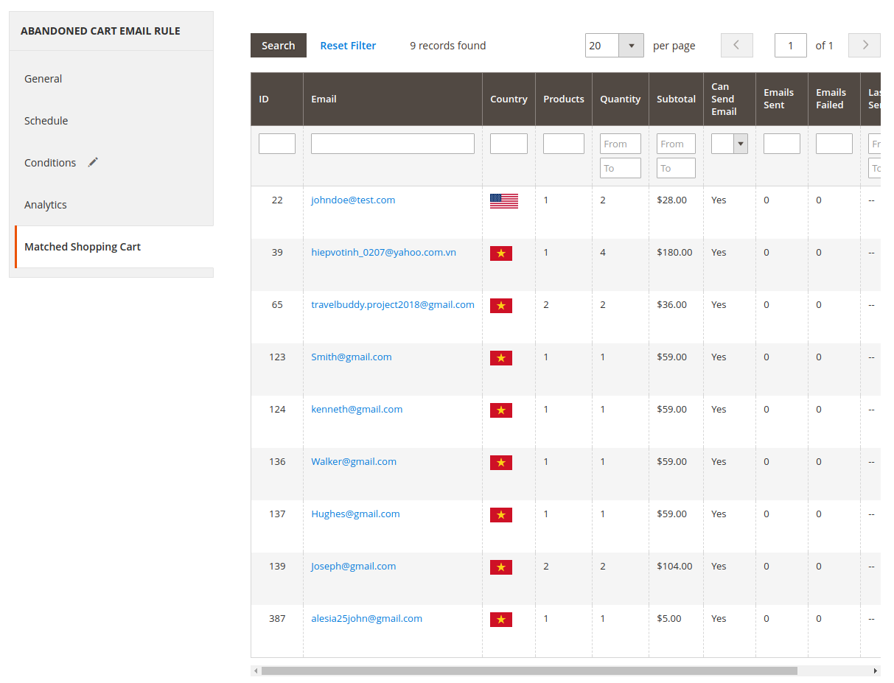
Task: Select the General tab in the sidebar
Action: [x=43, y=79]
